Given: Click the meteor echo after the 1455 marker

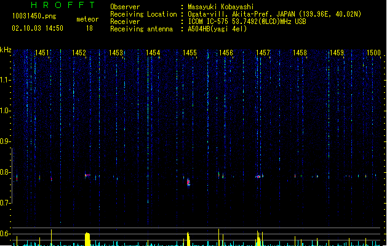Looking at the screenshot, I should [x=188, y=183].
